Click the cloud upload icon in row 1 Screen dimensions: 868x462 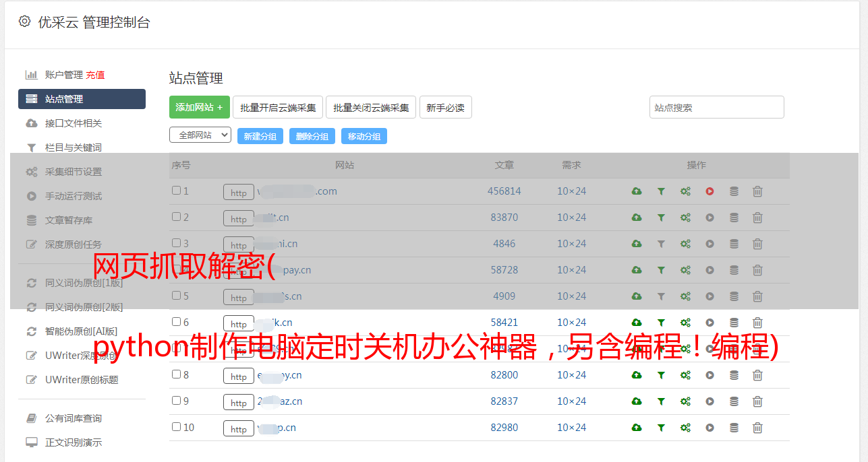pos(636,191)
